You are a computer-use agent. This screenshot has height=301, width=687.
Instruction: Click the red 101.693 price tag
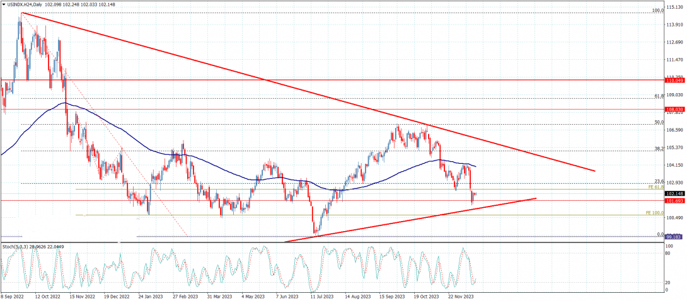click(675, 201)
